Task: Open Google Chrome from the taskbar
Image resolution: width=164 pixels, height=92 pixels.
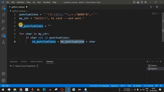Action: pos(21,90)
